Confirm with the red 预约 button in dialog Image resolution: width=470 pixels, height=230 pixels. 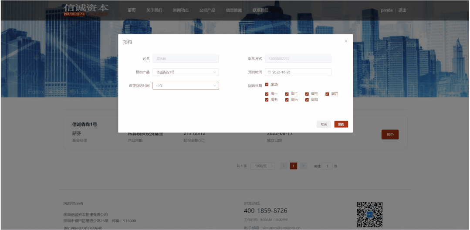pyautogui.click(x=341, y=124)
